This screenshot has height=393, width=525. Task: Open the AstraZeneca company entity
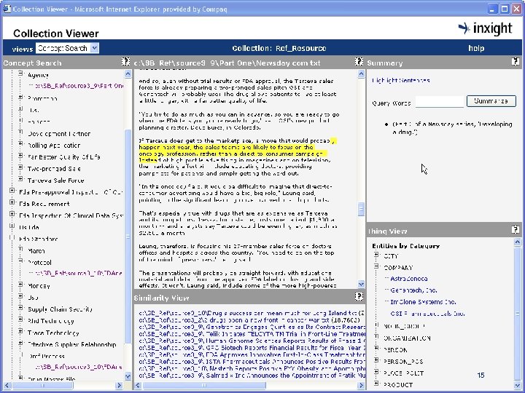click(409, 278)
